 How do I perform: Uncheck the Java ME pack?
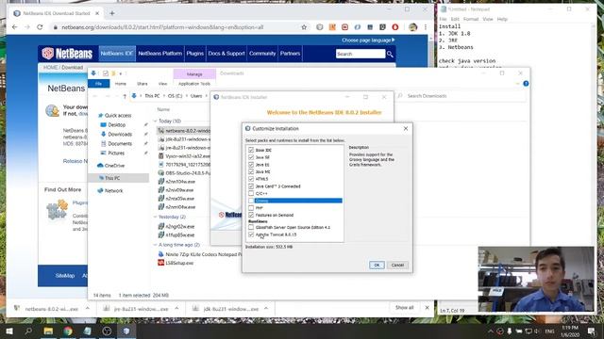click(x=251, y=171)
